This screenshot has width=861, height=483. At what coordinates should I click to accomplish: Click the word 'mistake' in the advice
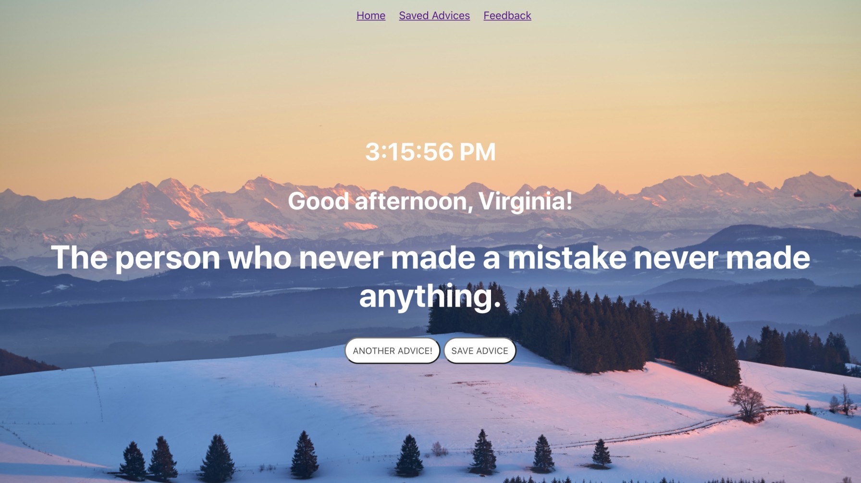[x=567, y=258]
